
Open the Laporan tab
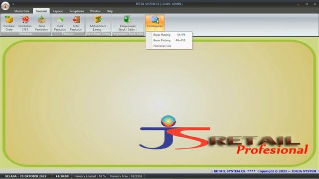[x=58, y=11]
